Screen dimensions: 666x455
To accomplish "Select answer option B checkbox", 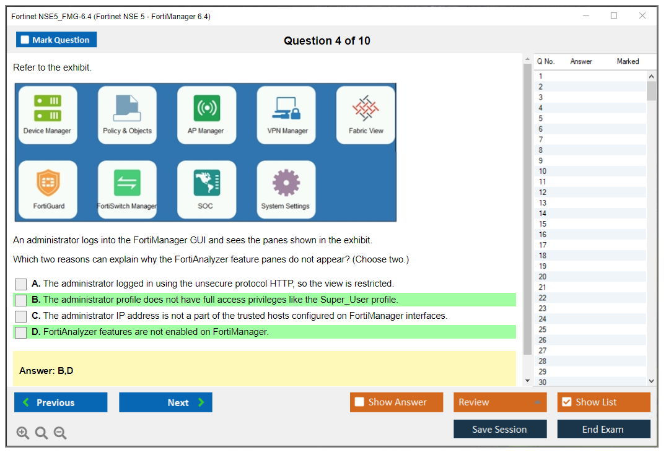I will click(x=21, y=300).
